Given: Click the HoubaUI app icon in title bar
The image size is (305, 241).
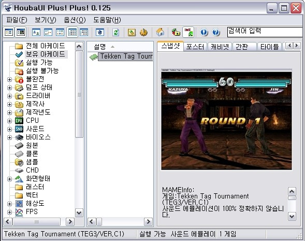Looking at the screenshot, I should [x=8, y=8].
